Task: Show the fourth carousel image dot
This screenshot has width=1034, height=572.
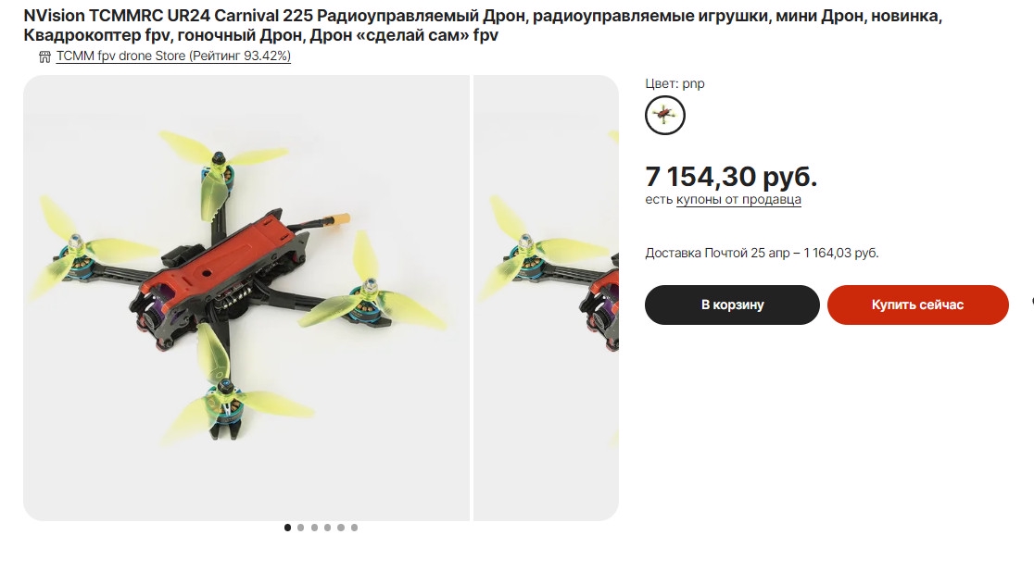Action: click(328, 528)
